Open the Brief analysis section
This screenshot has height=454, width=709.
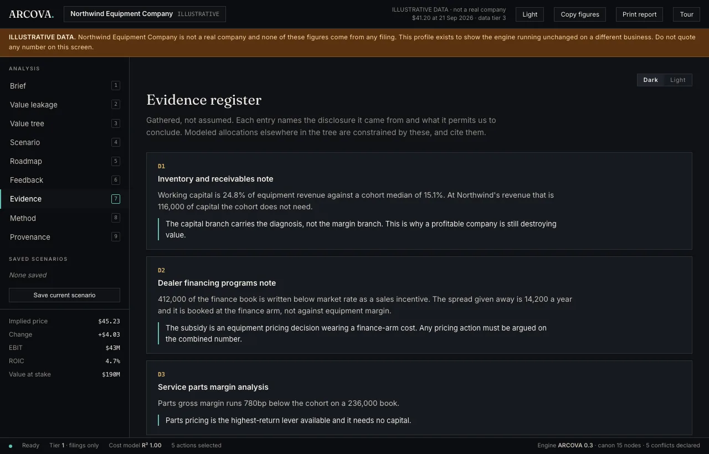[64, 86]
